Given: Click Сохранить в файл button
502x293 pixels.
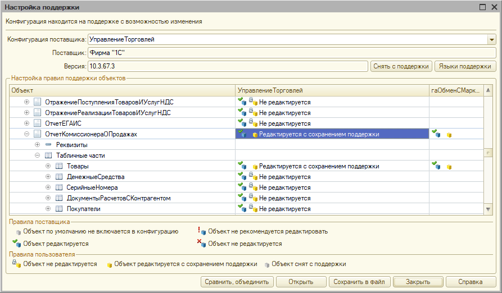Looking at the screenshot, I should [359, 282].
